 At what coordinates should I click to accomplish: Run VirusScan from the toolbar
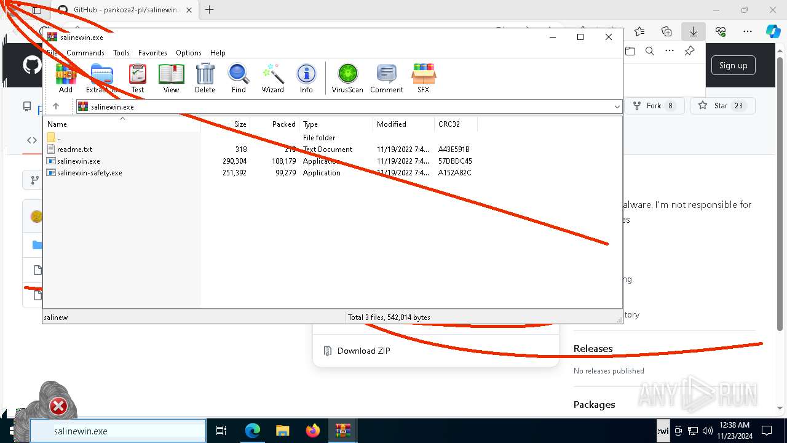point(347,78)
